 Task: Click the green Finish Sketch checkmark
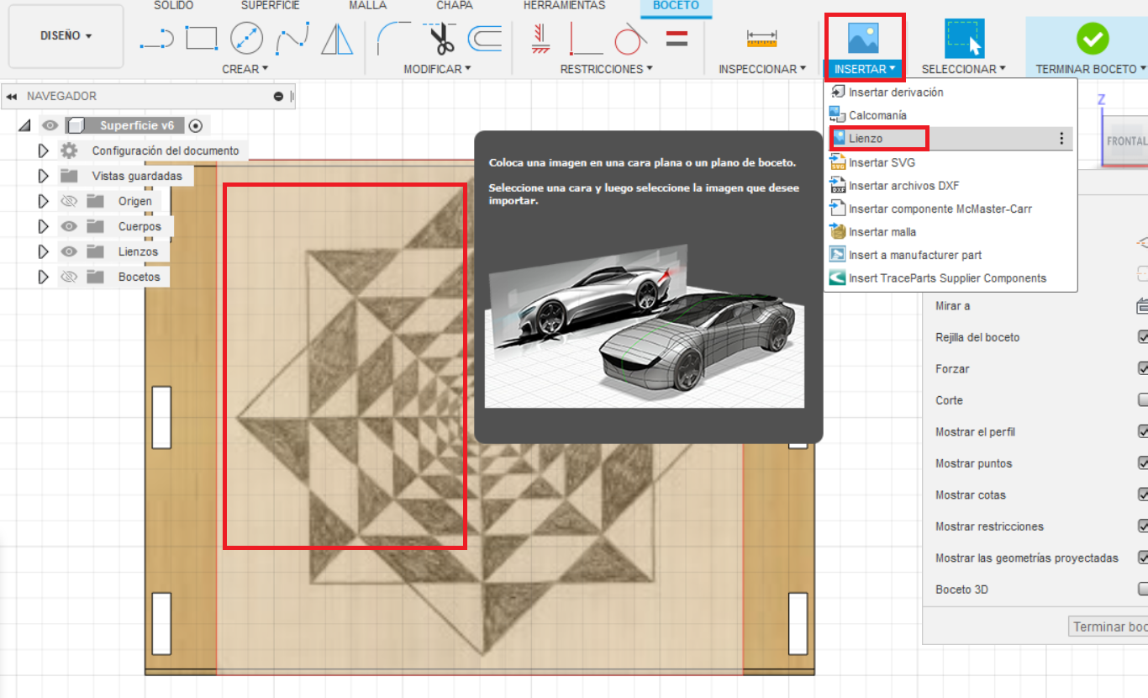click(1093, 38)
